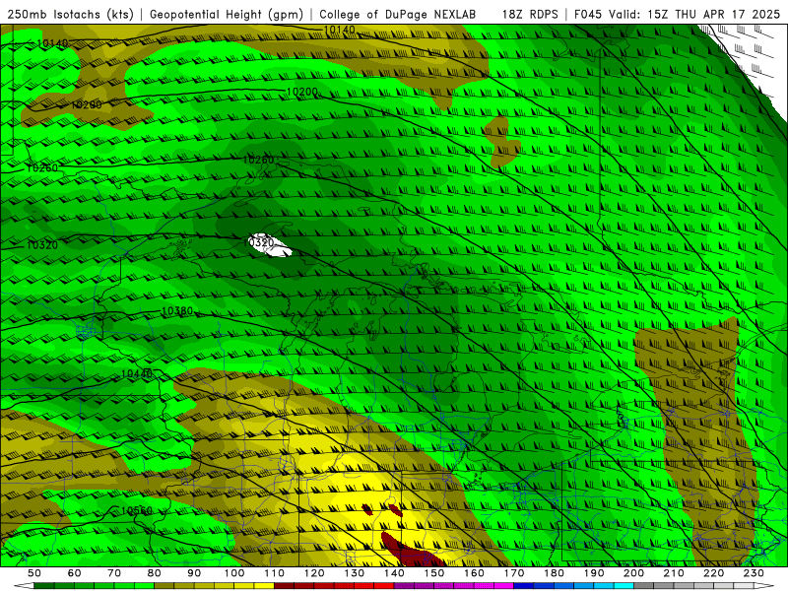This screenshot has width=788, height=591.
Task: Select the "College of DuPage NEXLAB" header text
Action: point(398,15)
